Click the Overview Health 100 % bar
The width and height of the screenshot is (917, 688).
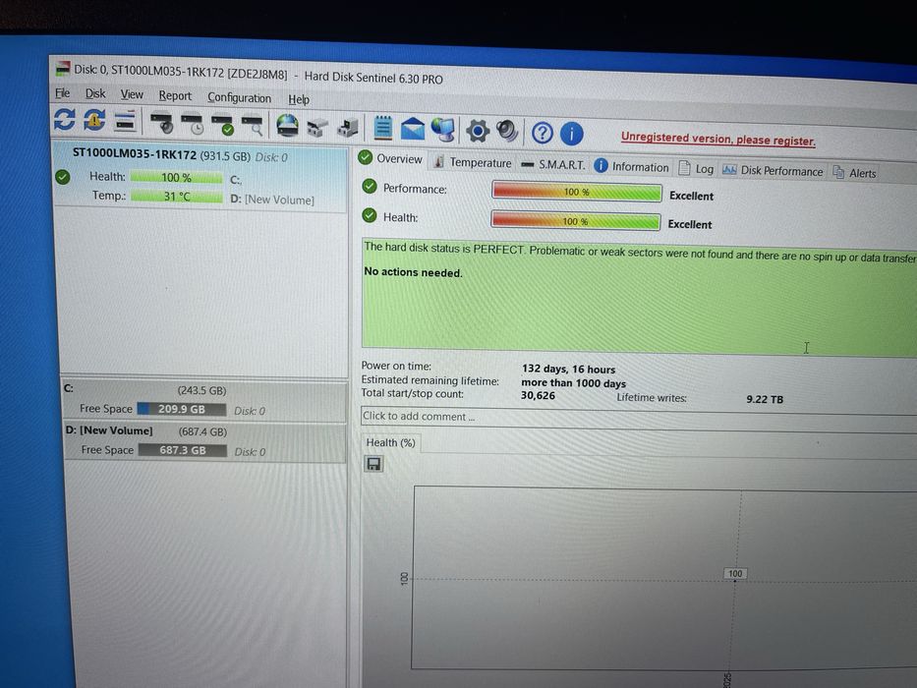[x=576, y=221]
